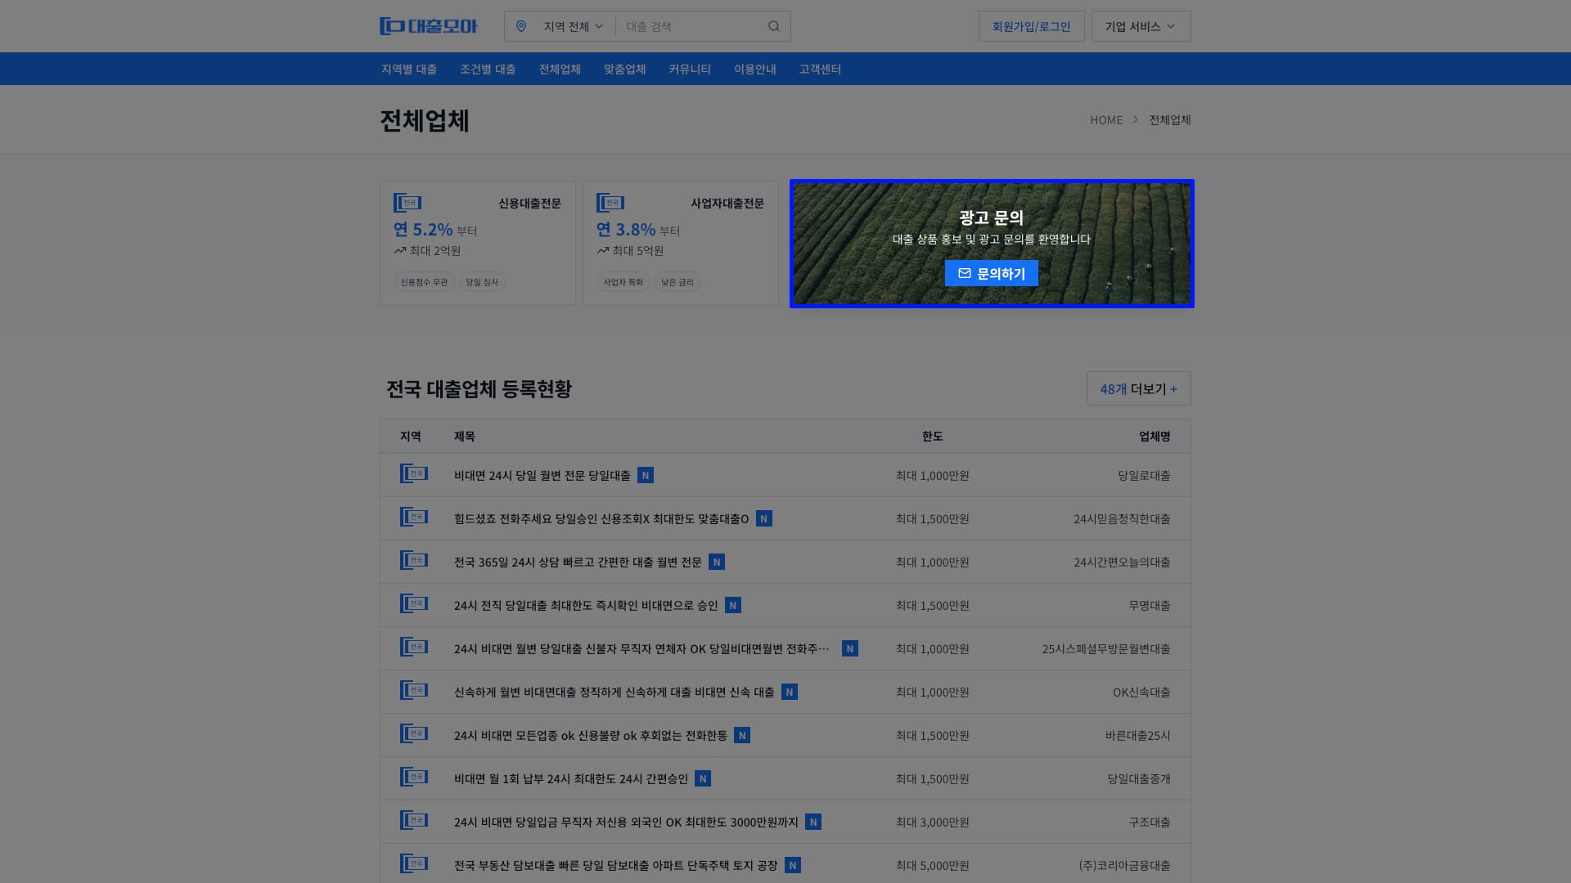Click the N badge on the 당일로대출 row

point(646,475)
